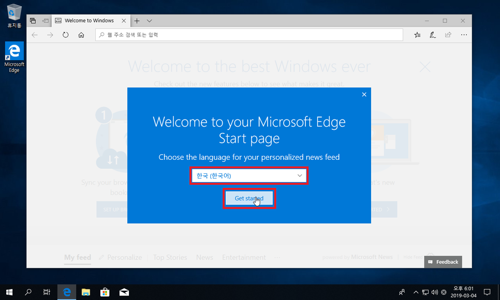Set these tabs aside icon
The image size is (500, 300).
pos(46,21)
